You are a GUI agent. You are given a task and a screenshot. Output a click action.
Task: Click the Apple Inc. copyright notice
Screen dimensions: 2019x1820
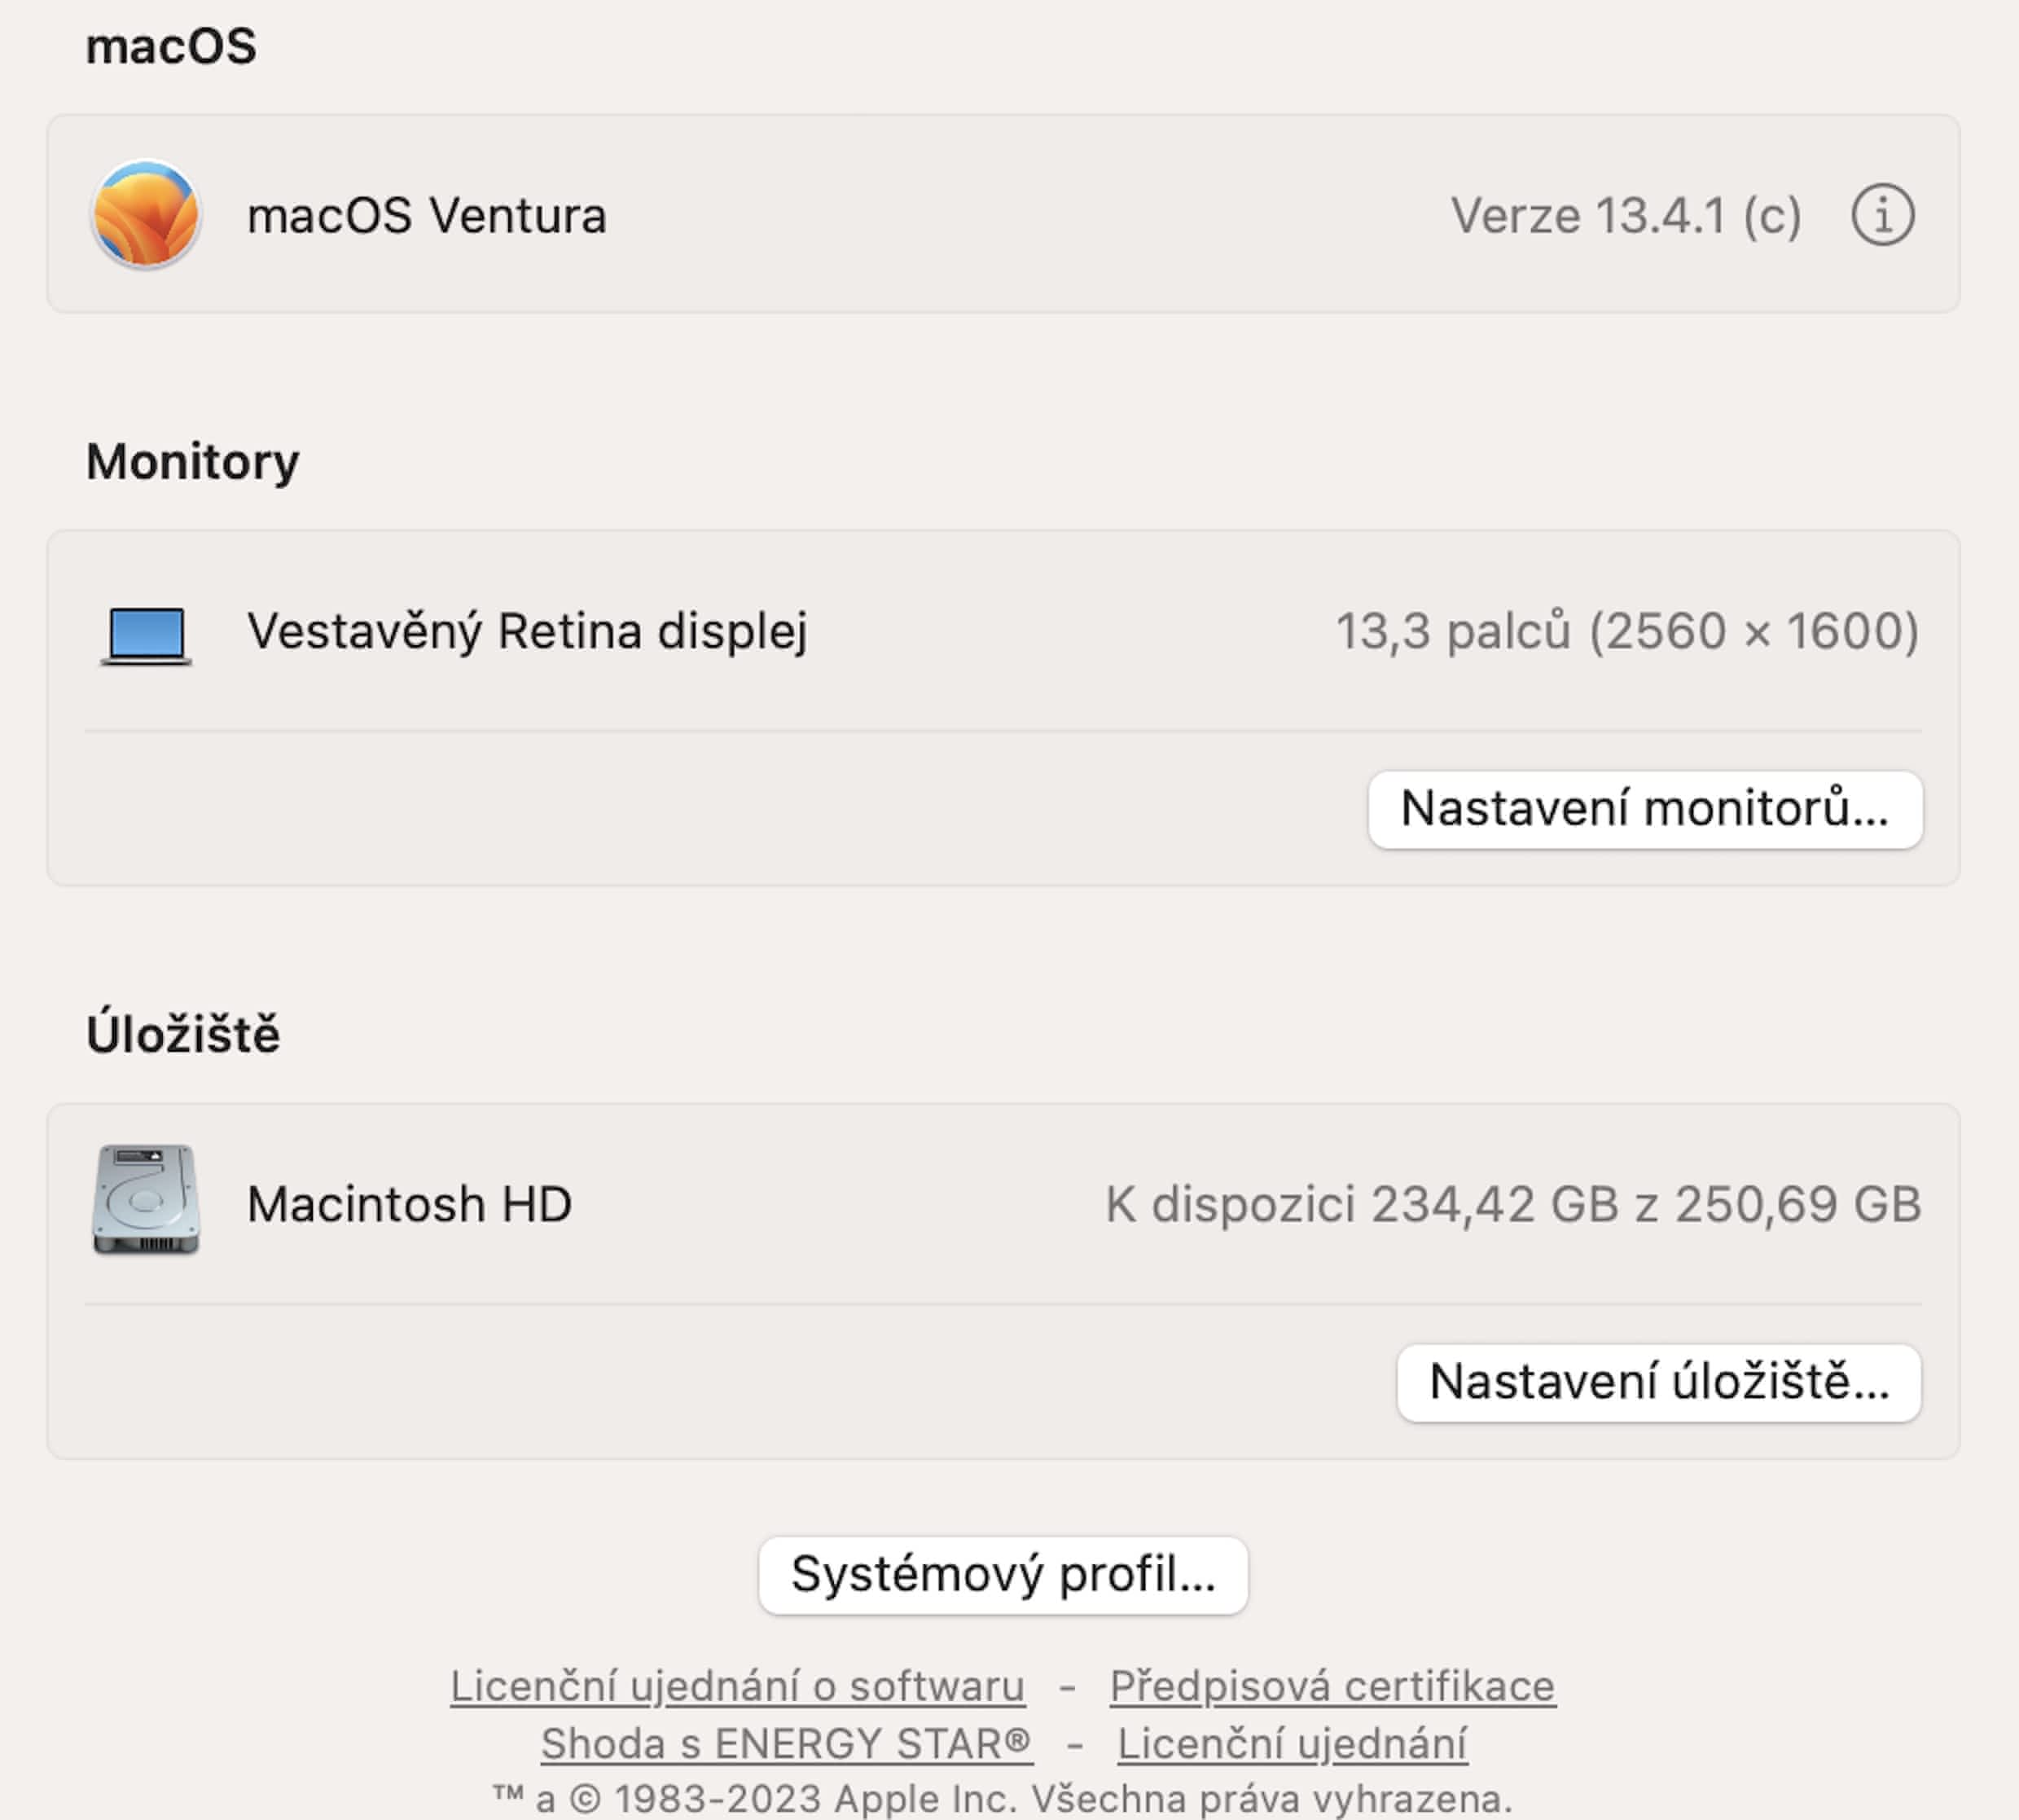[x=1003, y=1798]
